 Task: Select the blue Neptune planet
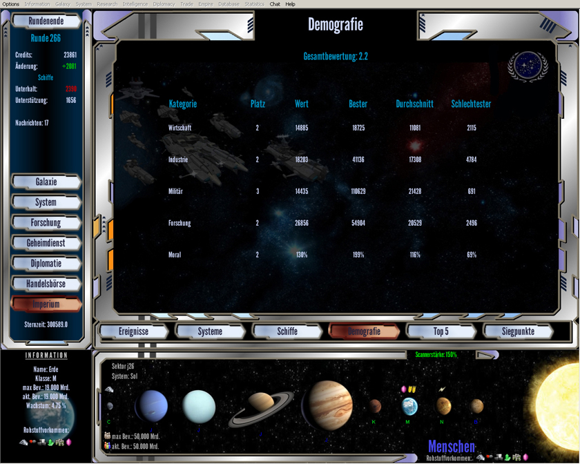151,406
